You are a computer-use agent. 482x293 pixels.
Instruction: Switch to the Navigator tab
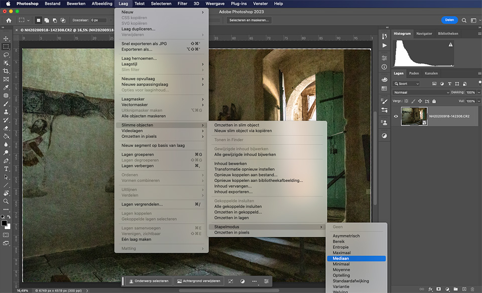[424, 34]
